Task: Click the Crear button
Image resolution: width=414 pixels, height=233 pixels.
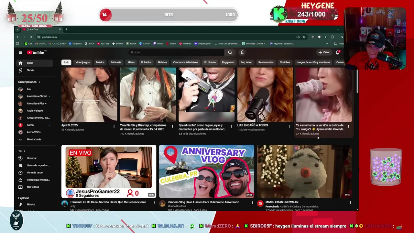Action: (324, 52)
